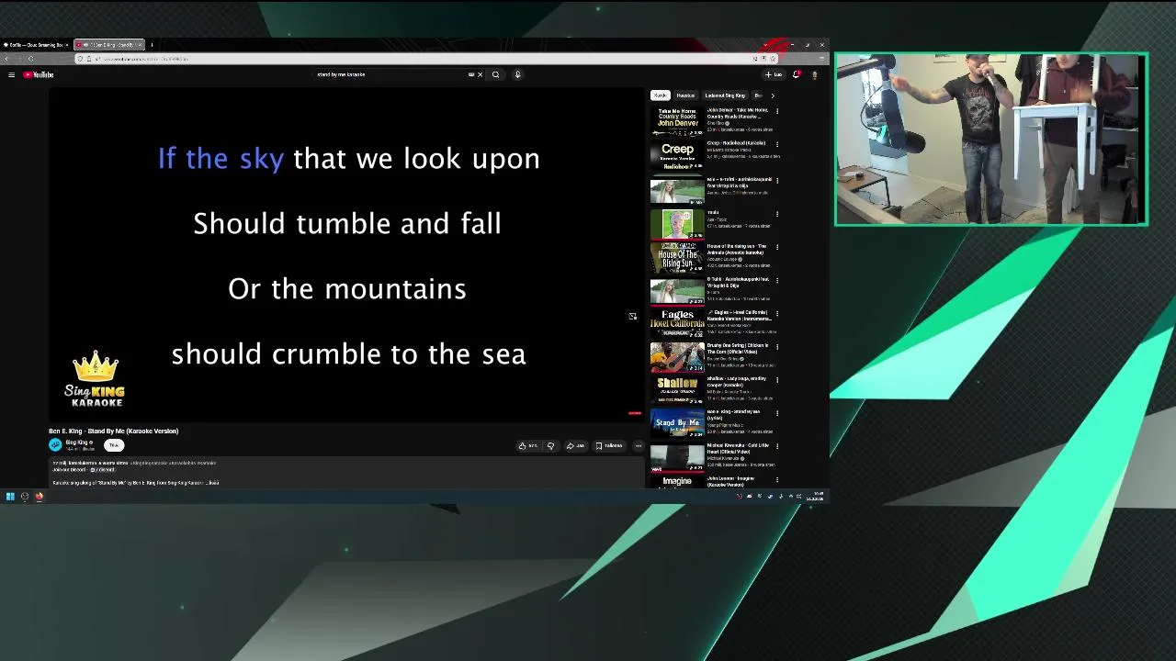This screenshot has height=661, width=1176.
Task: Open options for House of the Rising Sun
Action: [777, 247]
